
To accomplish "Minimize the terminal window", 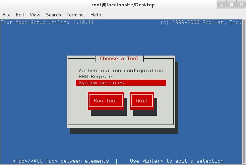I will 222,5.
